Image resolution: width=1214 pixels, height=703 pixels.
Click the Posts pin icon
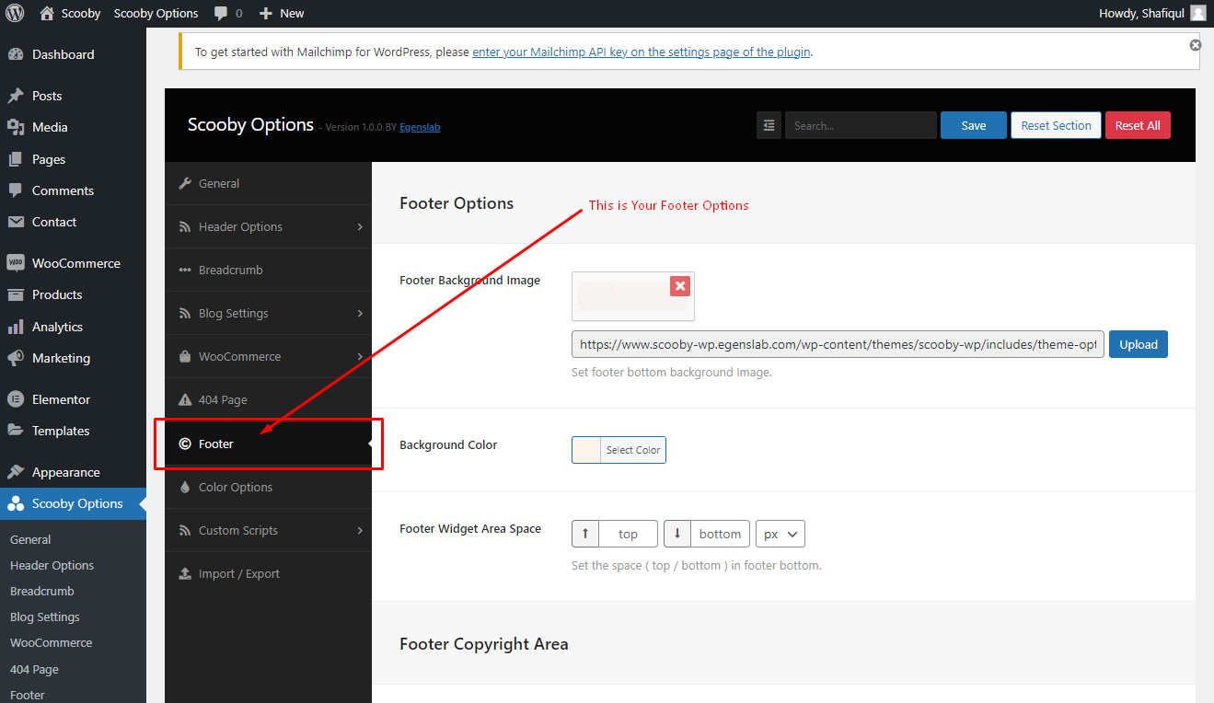click(16, 96)
